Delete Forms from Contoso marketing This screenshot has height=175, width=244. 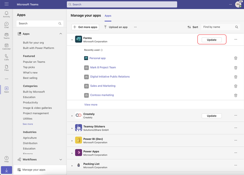coord(236,95)
